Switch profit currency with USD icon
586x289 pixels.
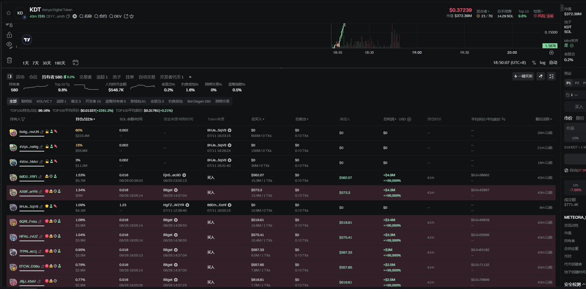click(409, 119)
